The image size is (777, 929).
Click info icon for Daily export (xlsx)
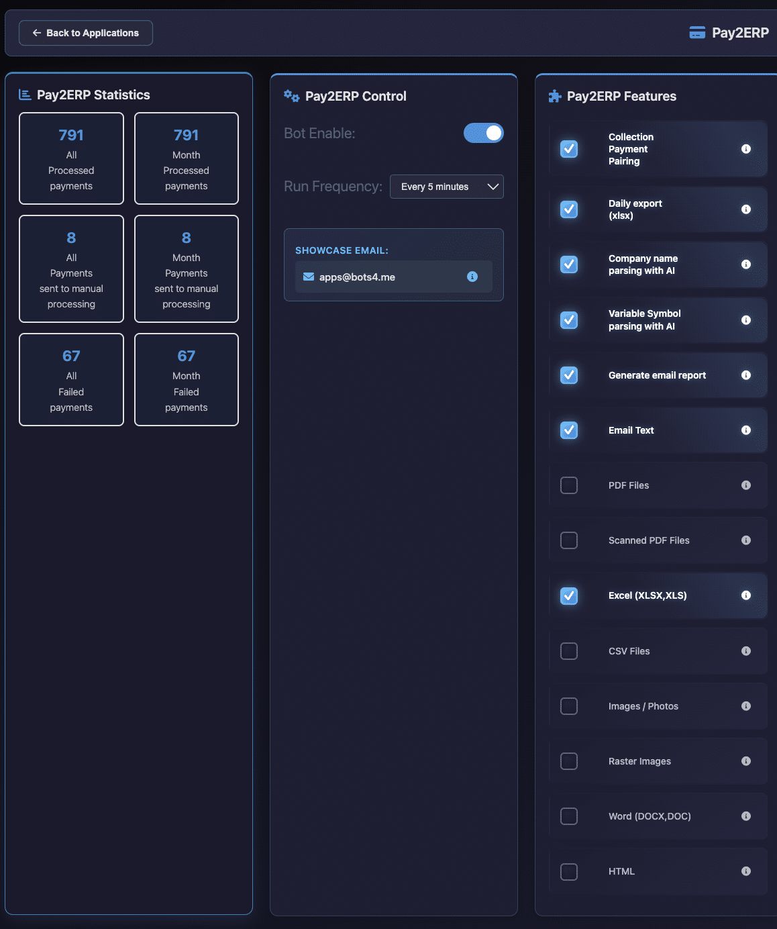pos(745,209)
